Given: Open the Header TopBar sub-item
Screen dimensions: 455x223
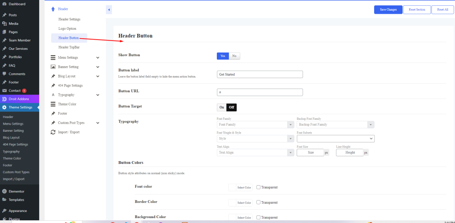Looking at the screenshot, I should tap(69, 47).
